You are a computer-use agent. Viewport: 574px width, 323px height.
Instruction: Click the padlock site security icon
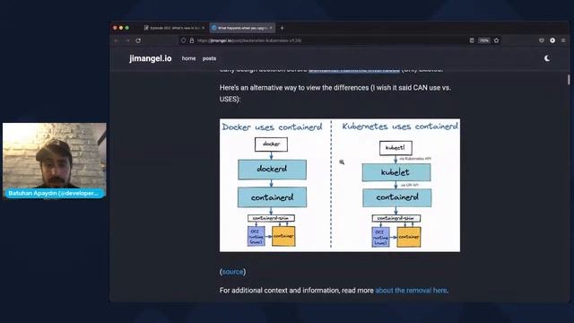tap(191, 40)
